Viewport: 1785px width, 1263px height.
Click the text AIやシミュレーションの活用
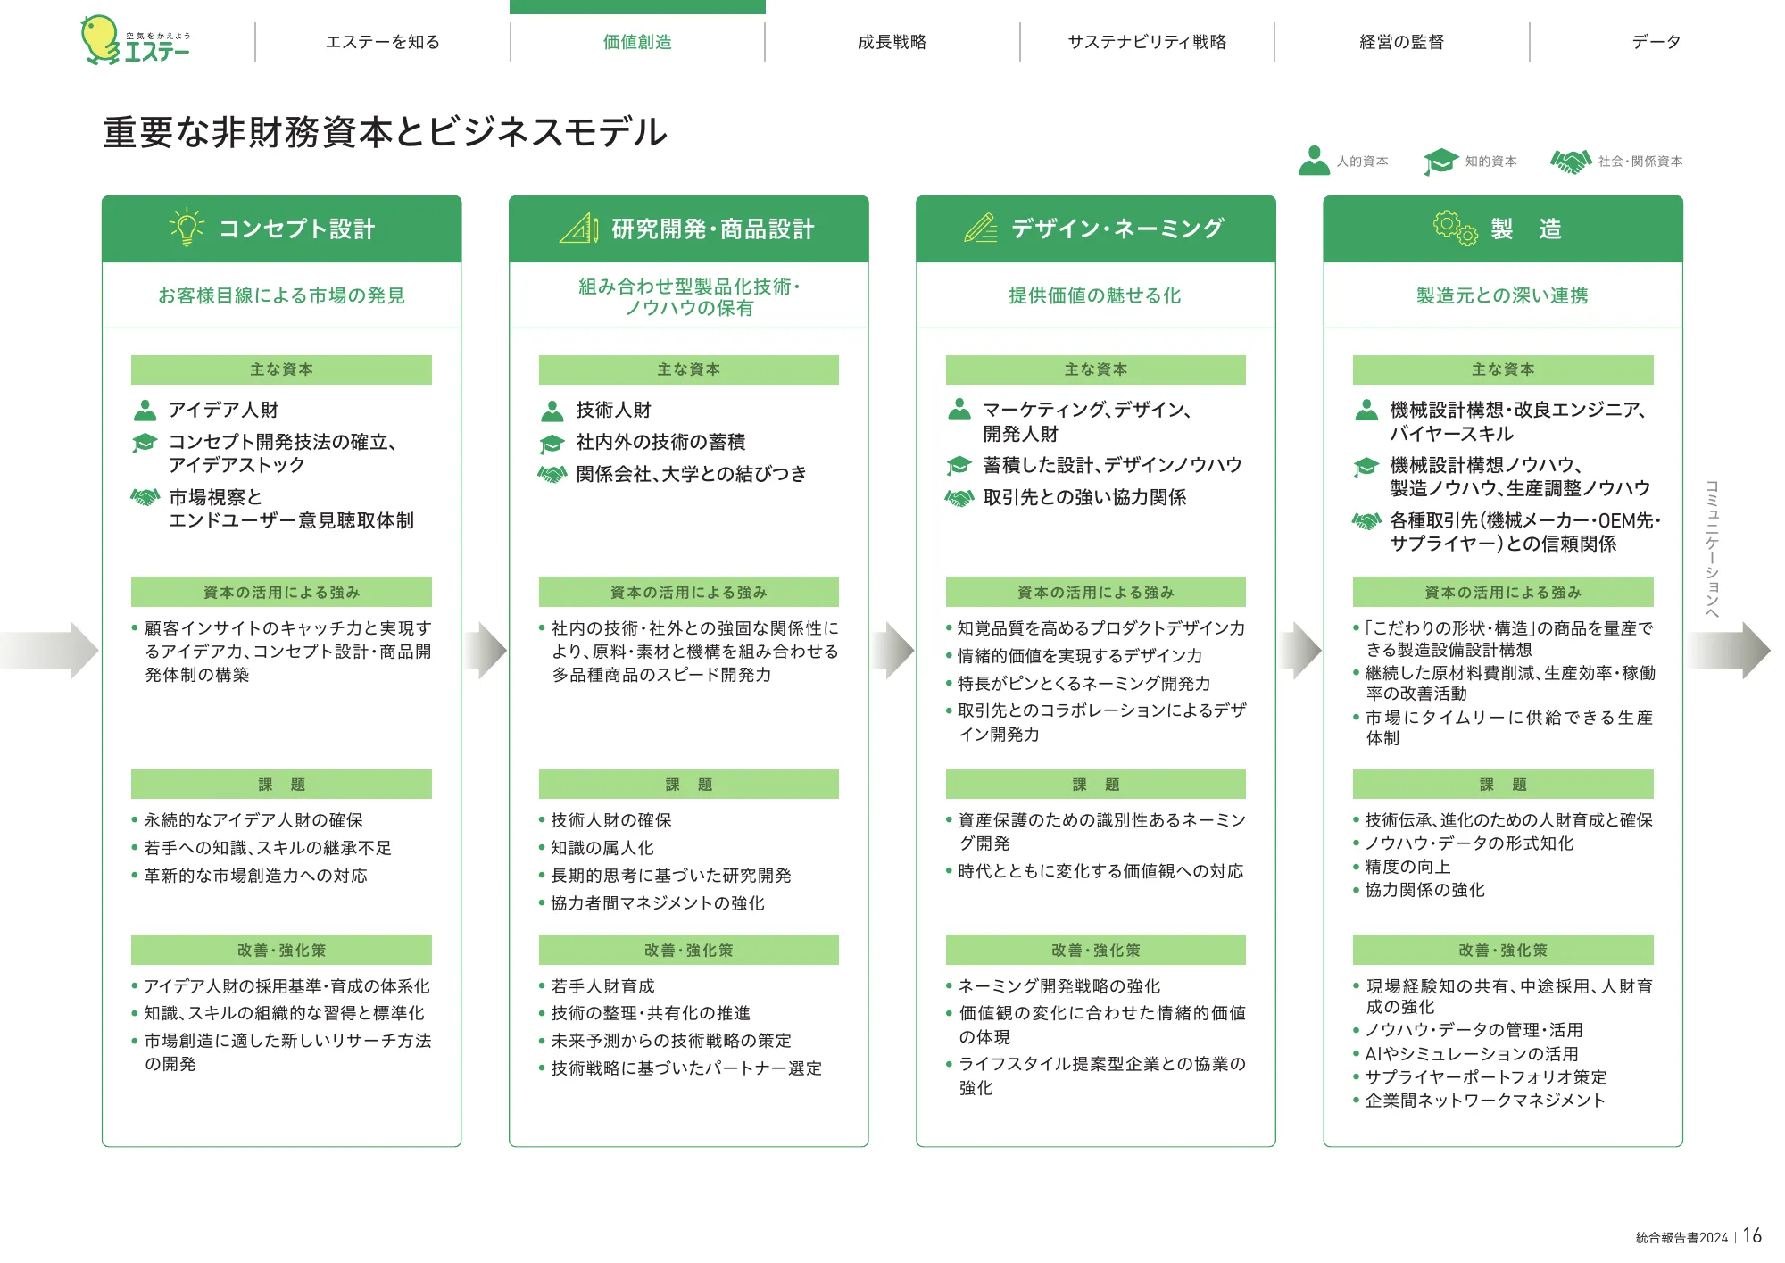1472,1054
